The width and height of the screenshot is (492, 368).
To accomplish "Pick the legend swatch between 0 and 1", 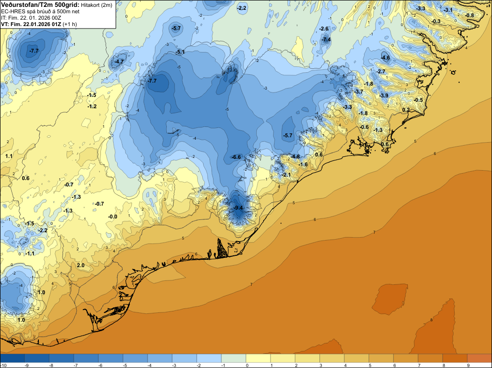I will 258,358.
